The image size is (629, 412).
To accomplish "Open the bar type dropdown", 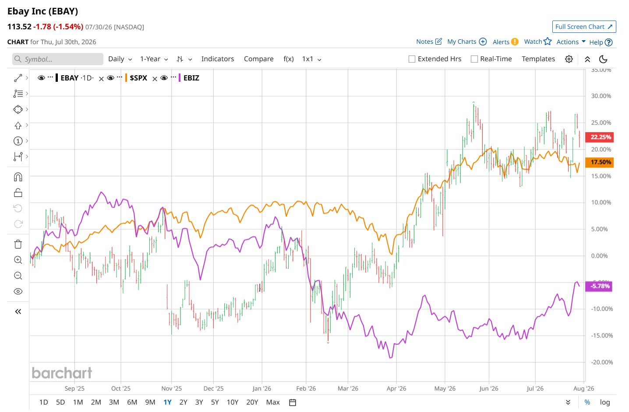I will click(x=184, y=59).
